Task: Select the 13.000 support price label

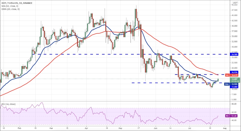Action: (234, 87)
